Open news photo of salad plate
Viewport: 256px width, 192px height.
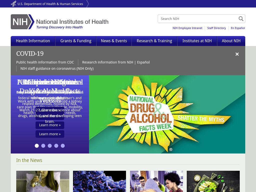[213, 181]
